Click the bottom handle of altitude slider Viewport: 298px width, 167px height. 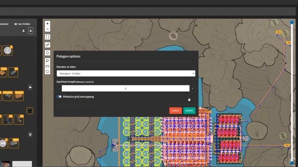292,163
